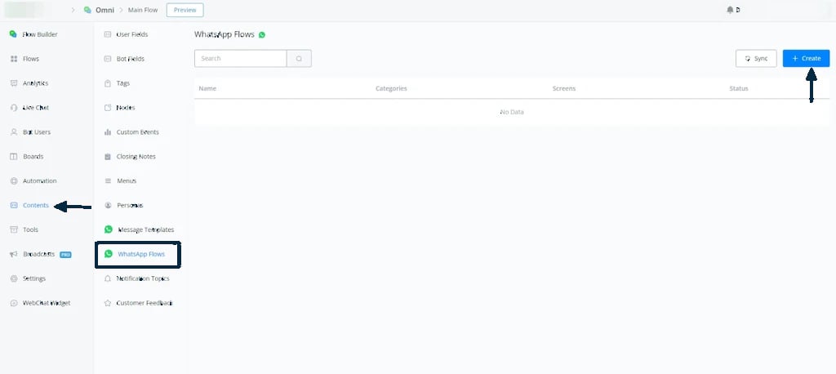Click the WebChat Widget icon
This screenshot has width=836, height=374.
click(14, 303)
